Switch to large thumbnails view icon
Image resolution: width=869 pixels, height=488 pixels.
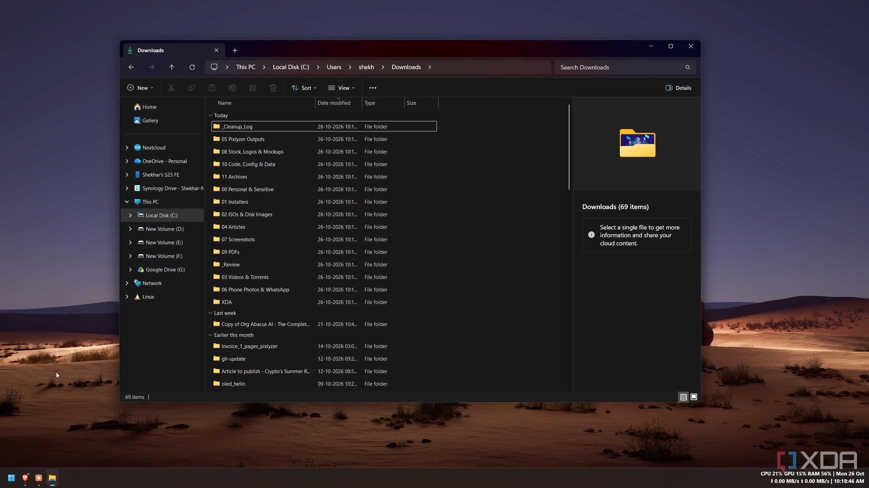[694, 397]
